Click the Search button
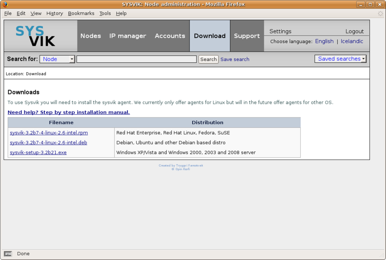Viewport: 386px width, 260px height. coord(209,59)
